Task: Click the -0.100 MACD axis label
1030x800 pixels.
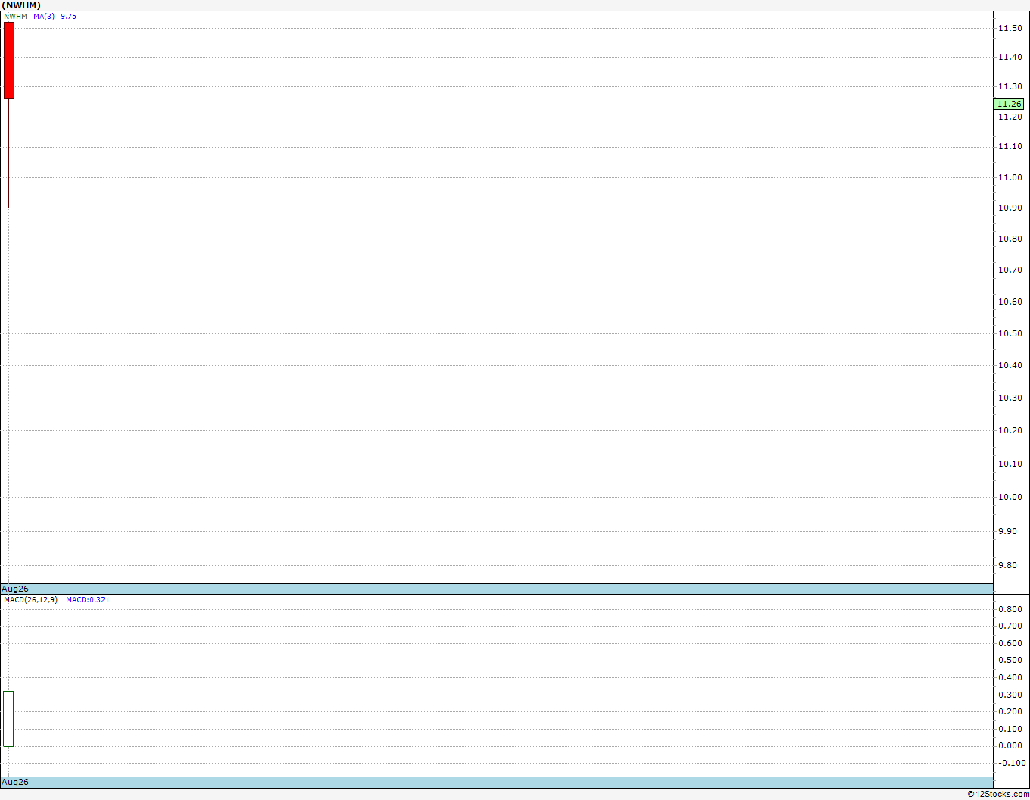Action: click(x=1010, y=763)
